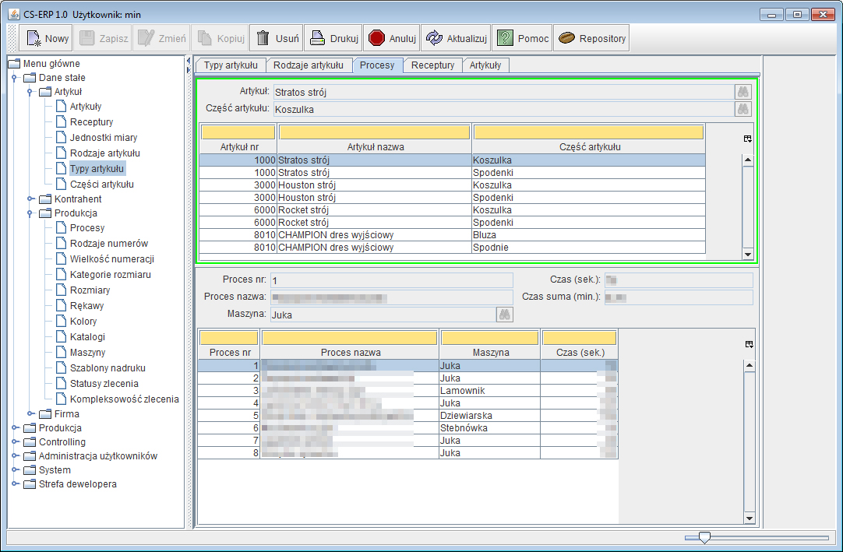The width and height of the screenshot is (843, 552).
Task: Click the Controlling folder icon in tree
Action: click(x=30, y=441)
